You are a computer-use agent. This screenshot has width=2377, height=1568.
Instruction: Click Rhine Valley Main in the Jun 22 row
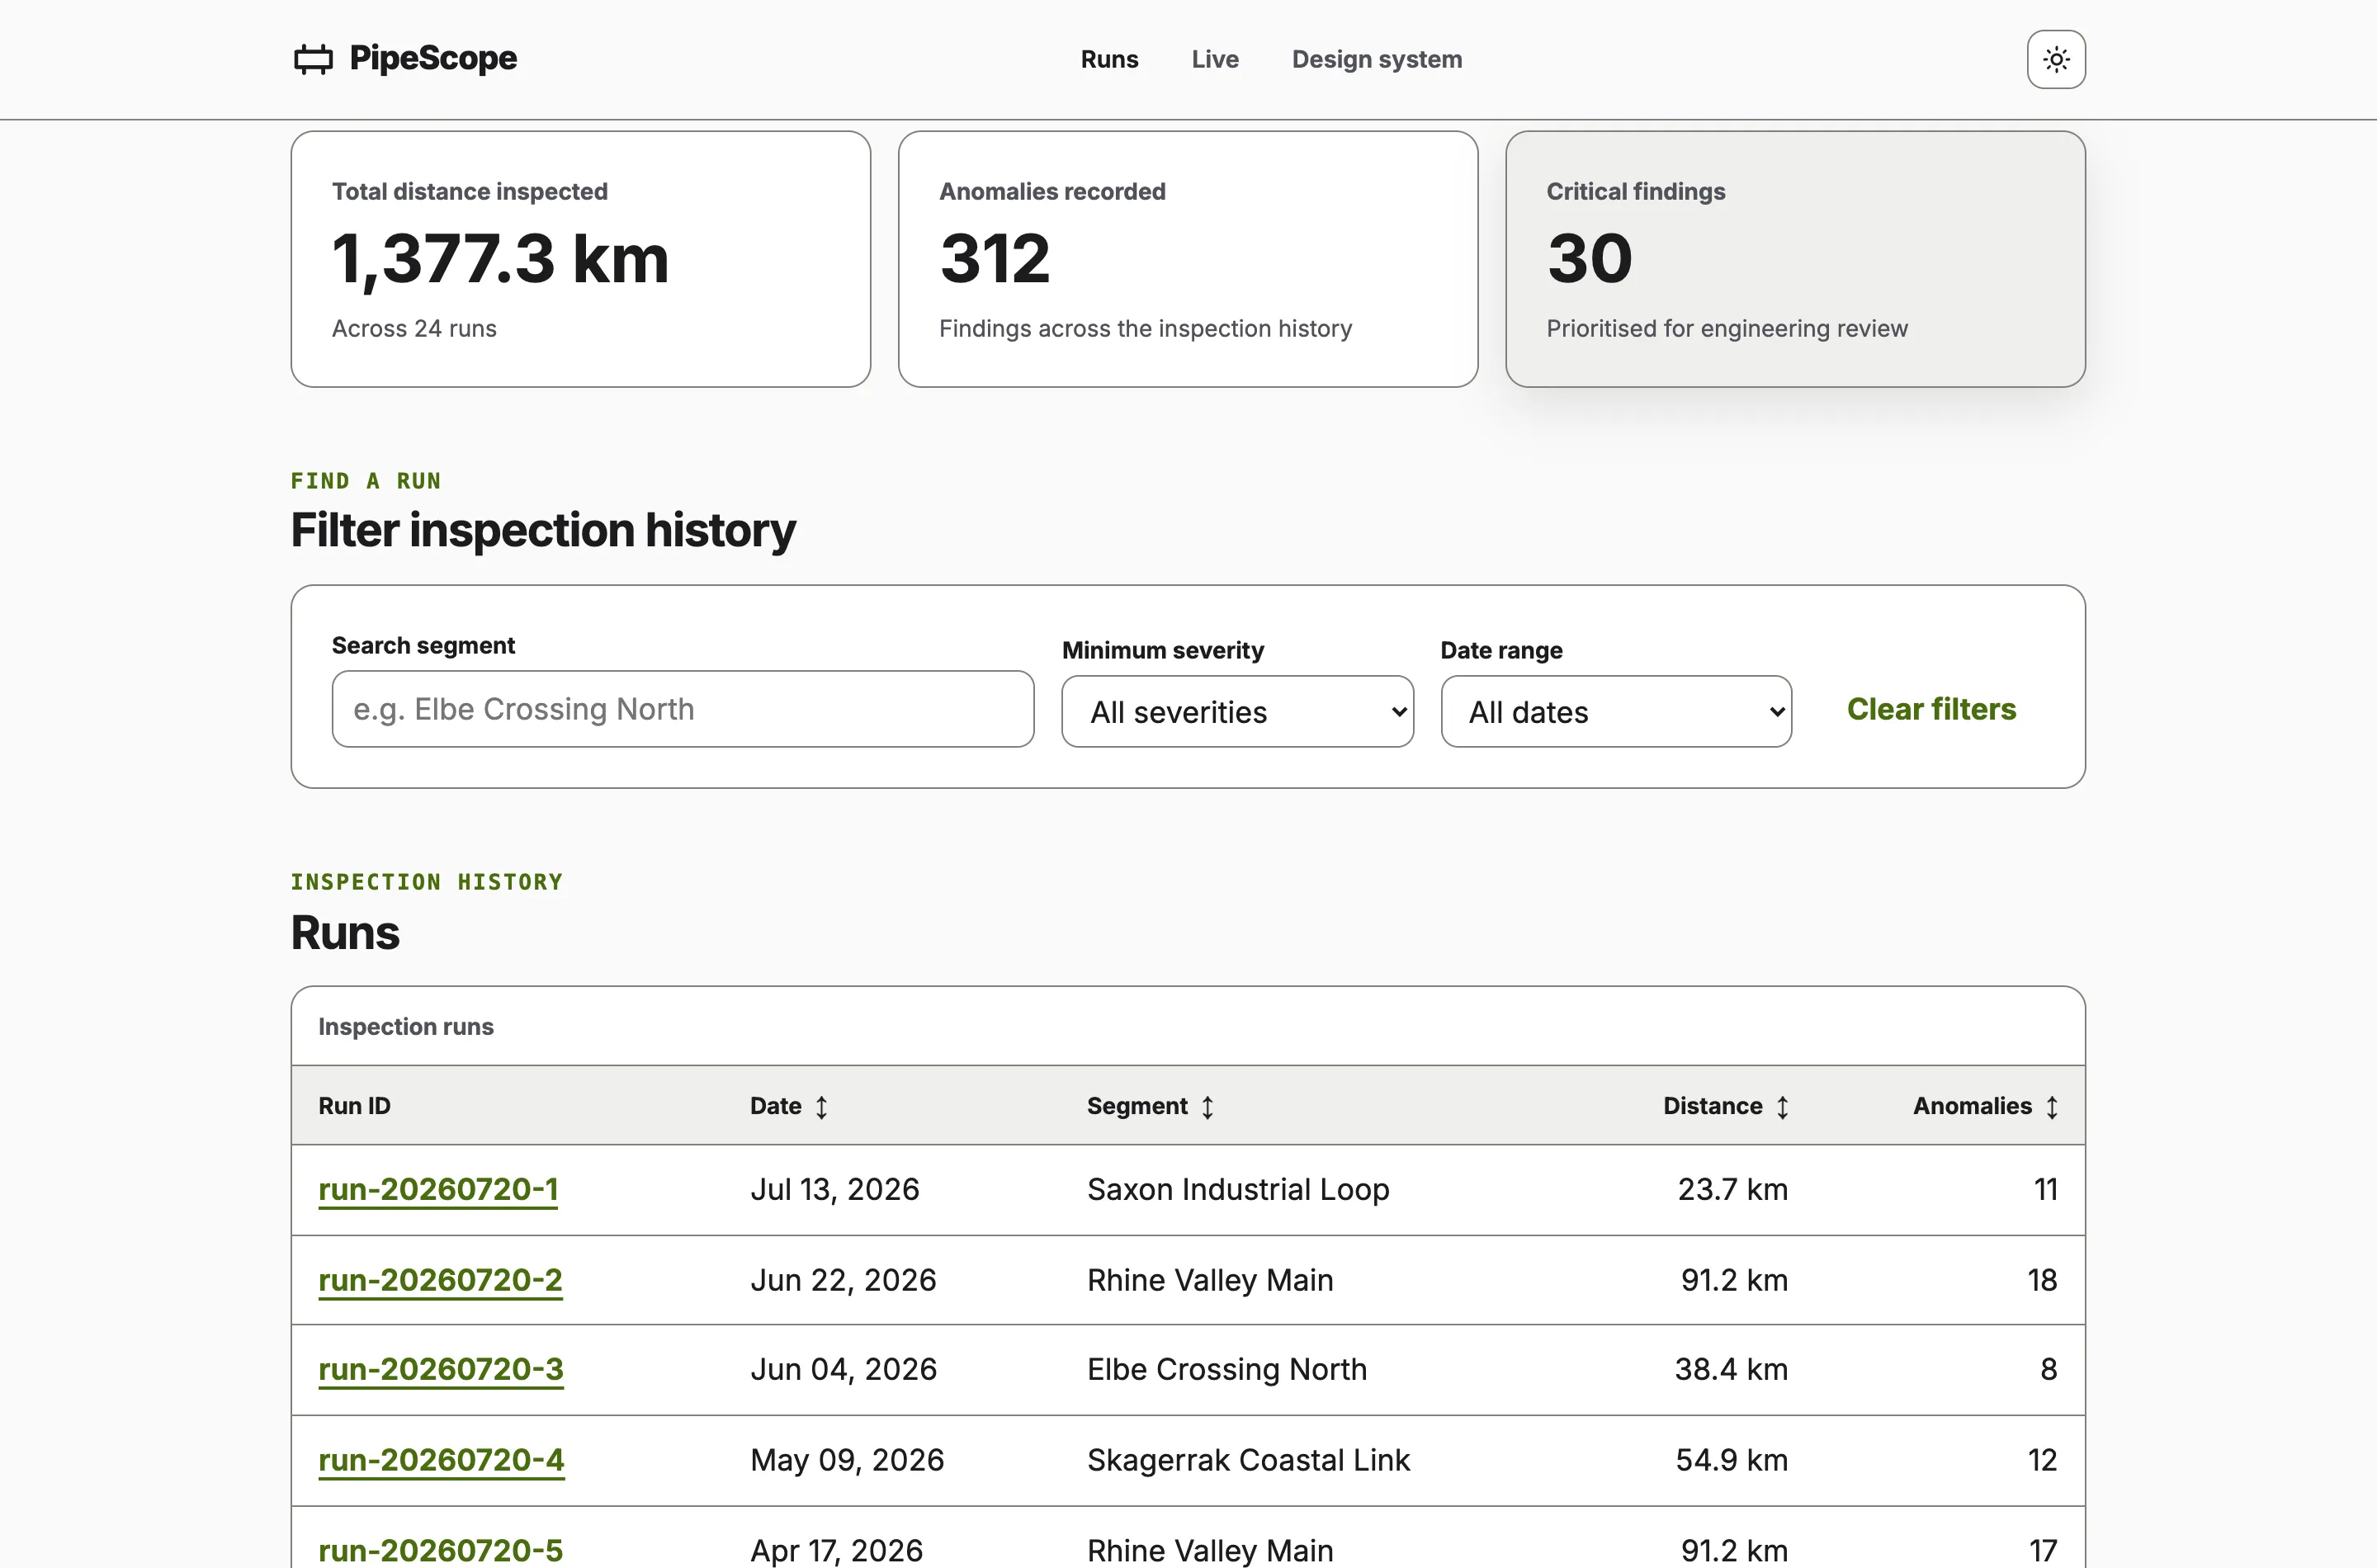coord(1210,1280)
